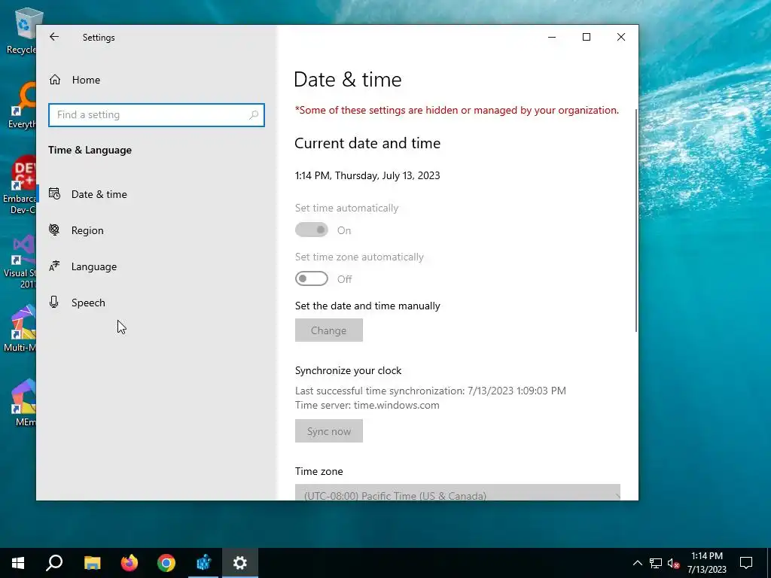Open the Windows Start menu
This screenshot has height=578, width=771.
coord(18,563)
